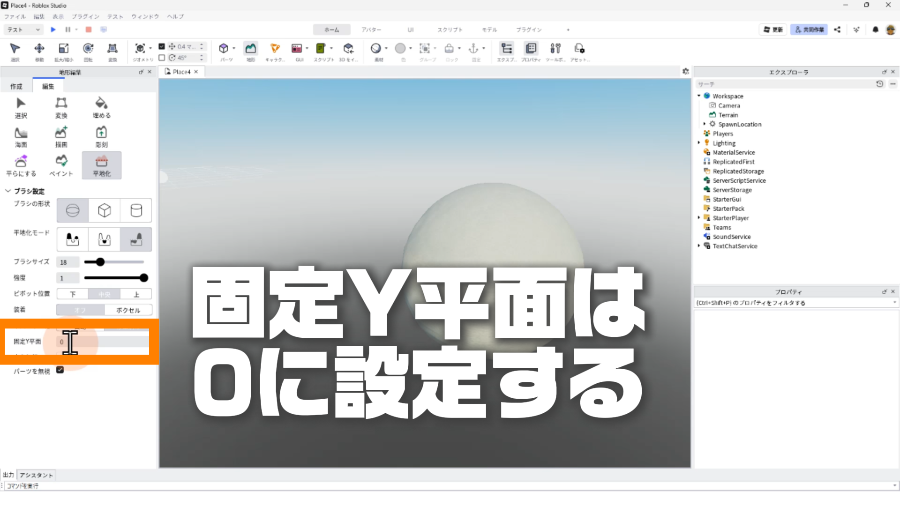This screenshot has height=506, width=900.
Task: Choose the cube brush shape
Action: click(x=104, y=210)
